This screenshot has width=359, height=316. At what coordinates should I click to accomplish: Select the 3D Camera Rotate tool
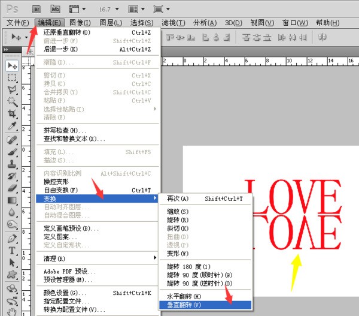[x=12, y=300]
